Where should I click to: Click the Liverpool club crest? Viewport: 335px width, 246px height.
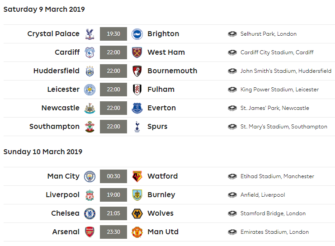click(x=90, y=195)
